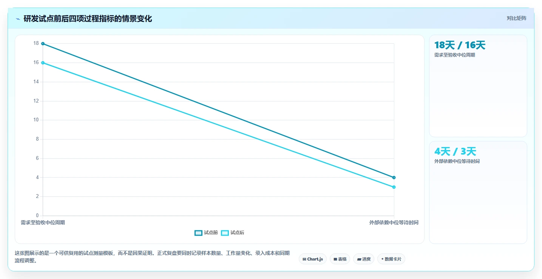
Task: Click x-axis label 需求至验收中位周期
Action: pyautogui.click(x=43, y=223)
